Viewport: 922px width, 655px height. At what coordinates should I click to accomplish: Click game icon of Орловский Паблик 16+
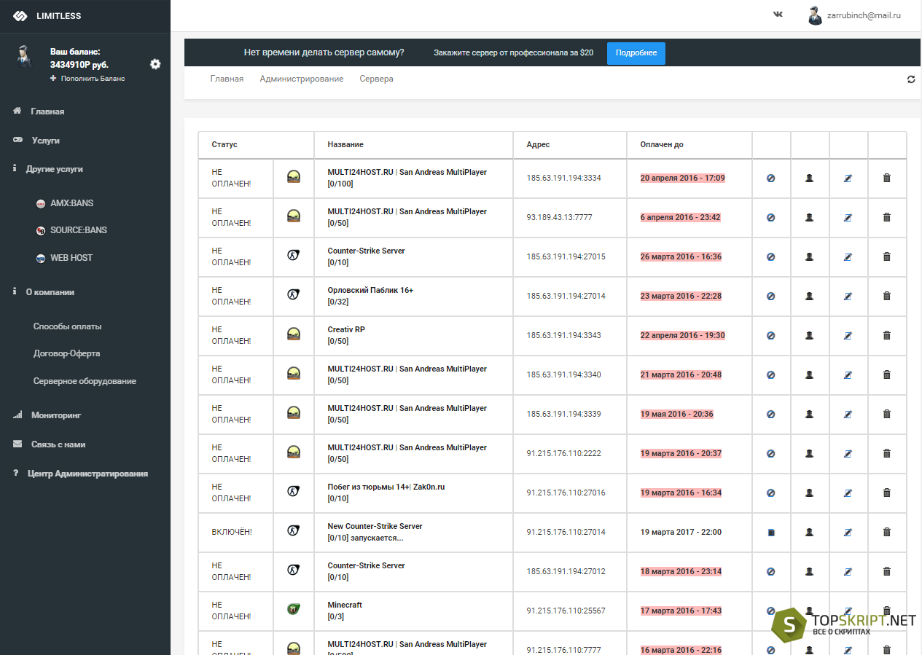pyautogui.click(x=294, y=294)
